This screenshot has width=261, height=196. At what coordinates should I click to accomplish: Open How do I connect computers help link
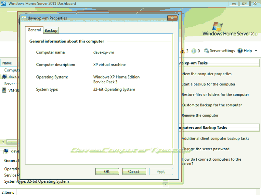point(211,161)
